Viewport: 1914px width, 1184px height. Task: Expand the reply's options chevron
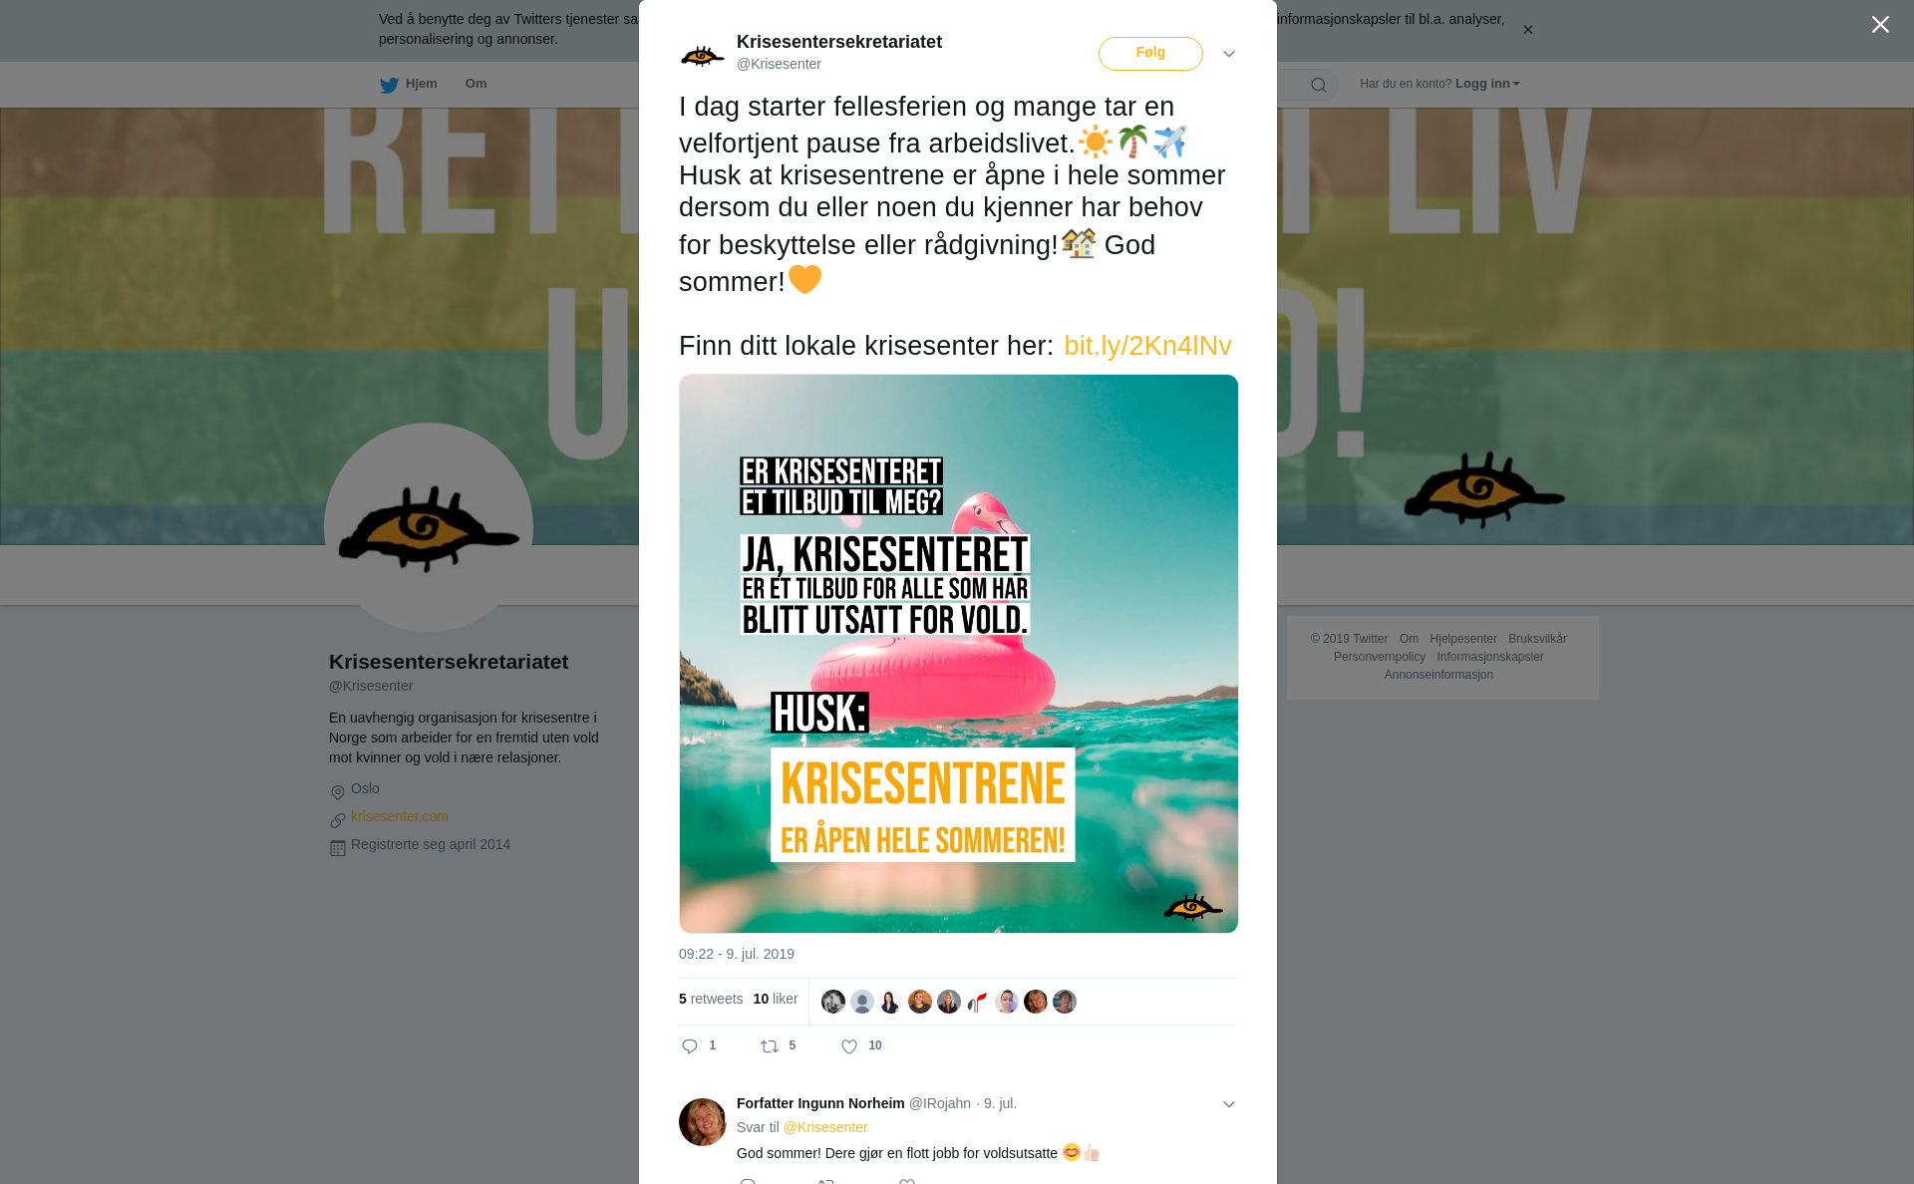(1229, 1104)
